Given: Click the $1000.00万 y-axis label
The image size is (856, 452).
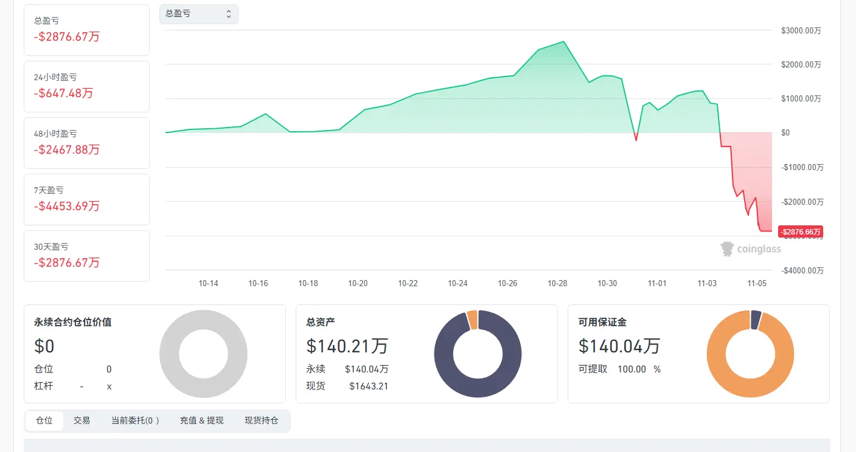Looking at the screenshot, I should click(802, 98).
